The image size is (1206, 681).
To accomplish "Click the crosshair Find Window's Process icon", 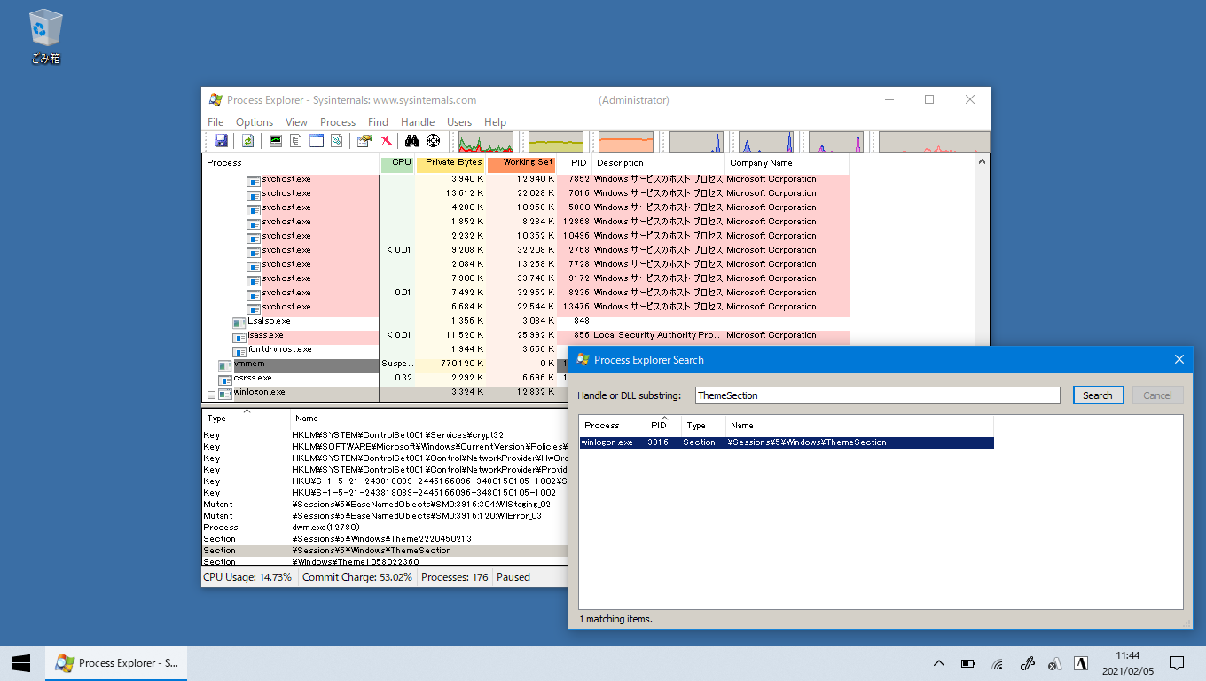I will (433, 141).
